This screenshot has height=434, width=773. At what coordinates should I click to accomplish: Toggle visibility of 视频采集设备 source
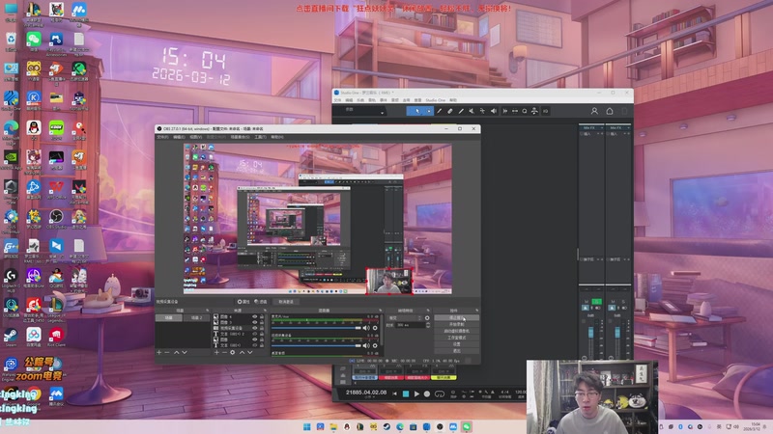(x=255, y=328)
